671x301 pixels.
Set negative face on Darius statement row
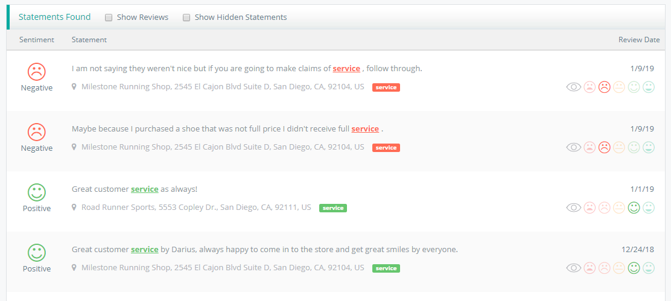(x=604, y=268)
